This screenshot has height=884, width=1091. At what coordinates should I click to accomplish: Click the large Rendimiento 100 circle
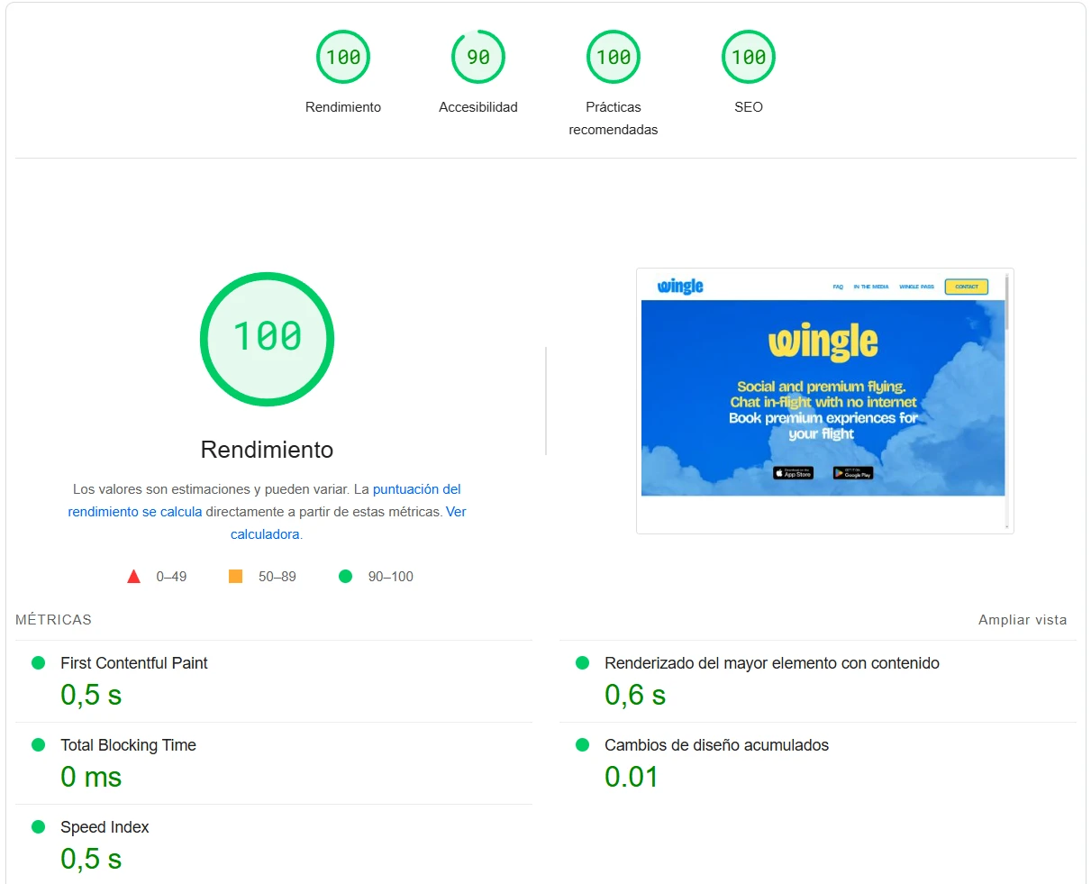[268, 339]
